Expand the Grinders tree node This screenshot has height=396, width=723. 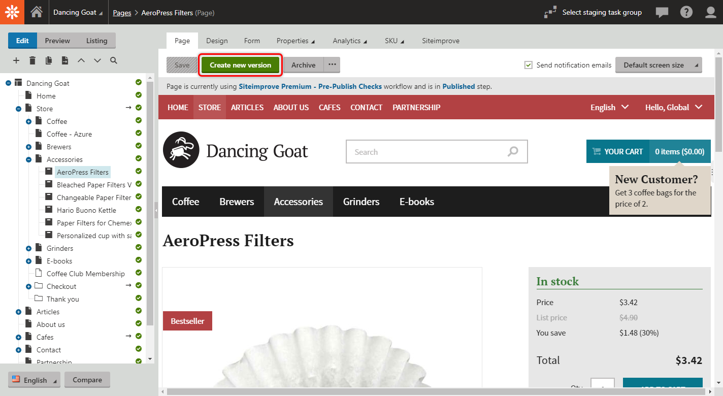point(28,248)
